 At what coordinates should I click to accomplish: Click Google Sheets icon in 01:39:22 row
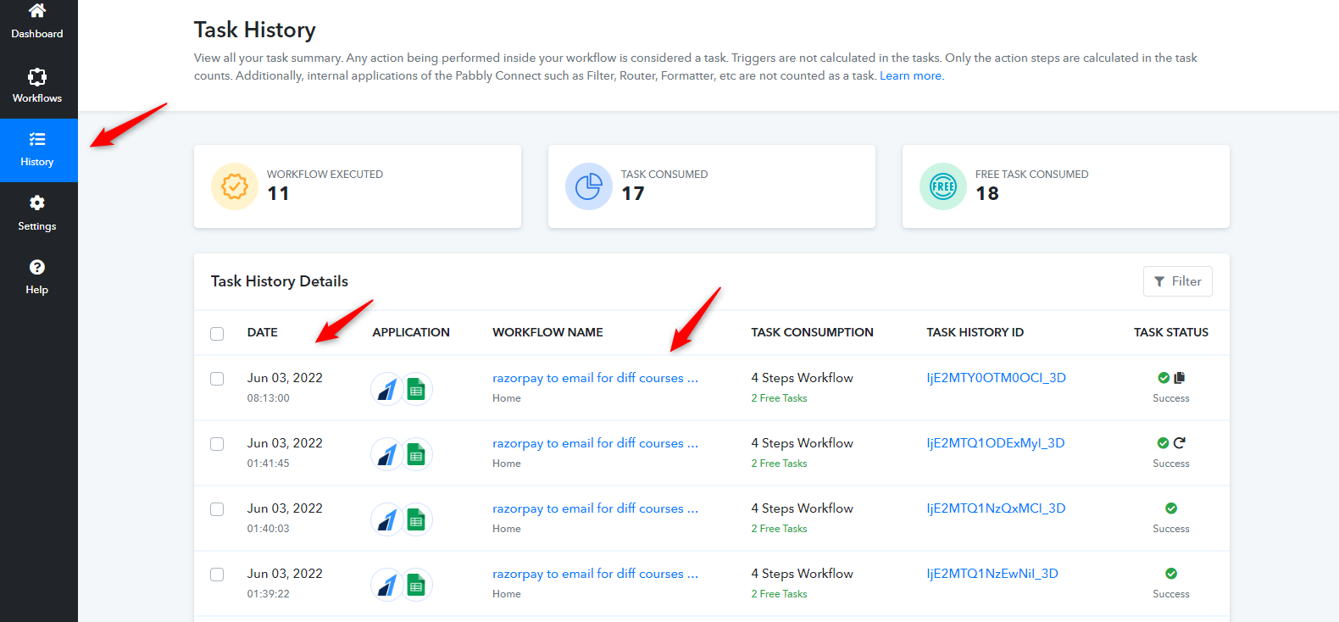416,585
